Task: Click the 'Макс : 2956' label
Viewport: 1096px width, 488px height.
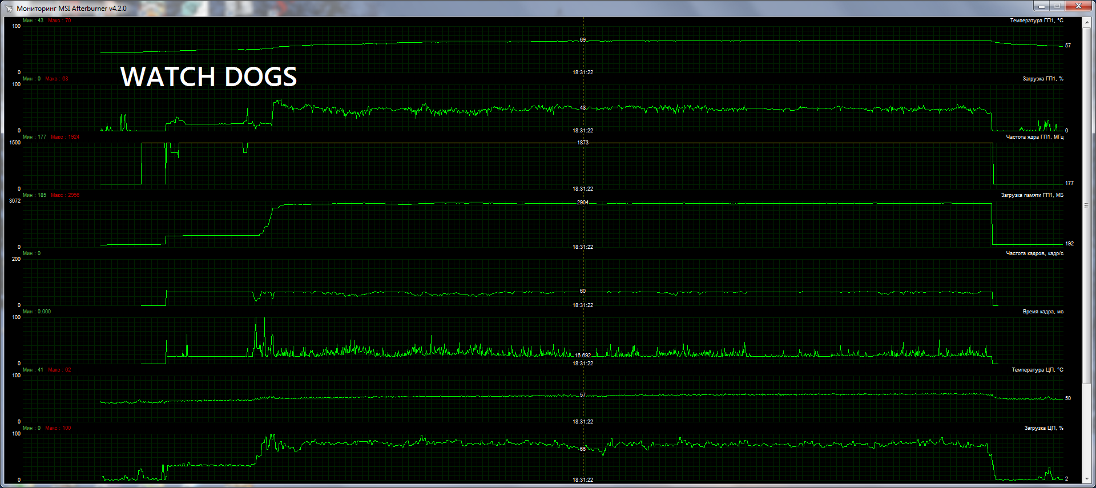Action: pyautogui.click(x=66, y=195)
